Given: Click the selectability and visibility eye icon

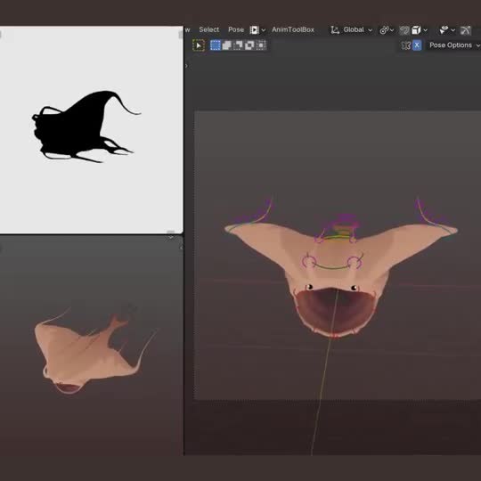Looking at the screenshot, I should 444,29.
